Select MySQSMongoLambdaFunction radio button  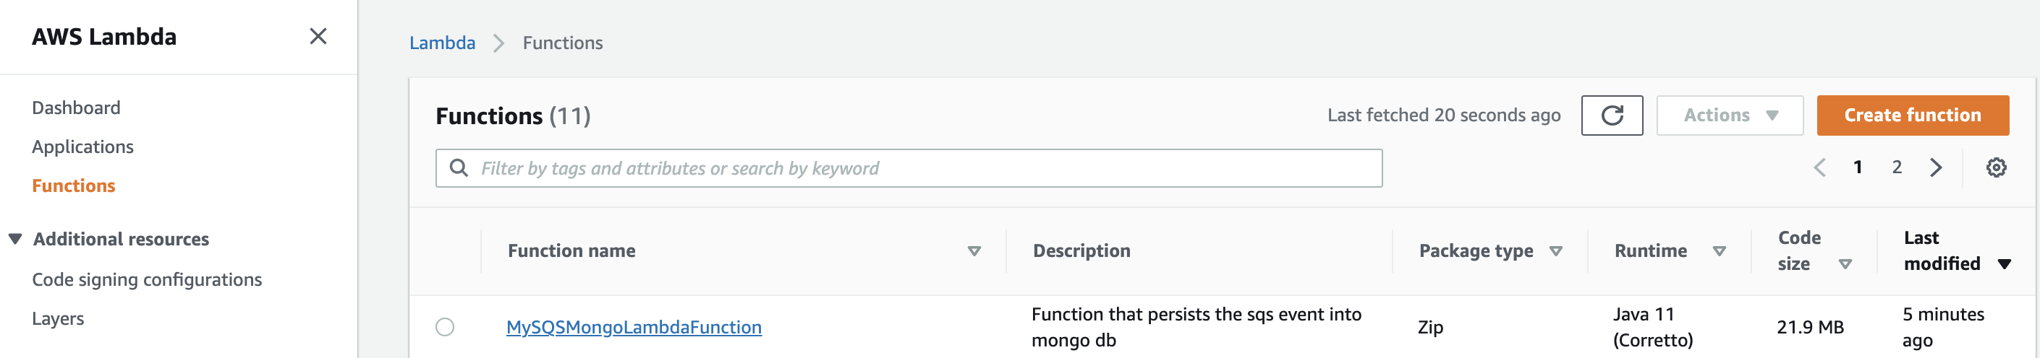point(445,327)
